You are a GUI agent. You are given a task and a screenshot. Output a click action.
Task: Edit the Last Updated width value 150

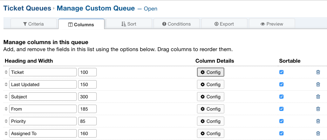[x=87, y=84]
